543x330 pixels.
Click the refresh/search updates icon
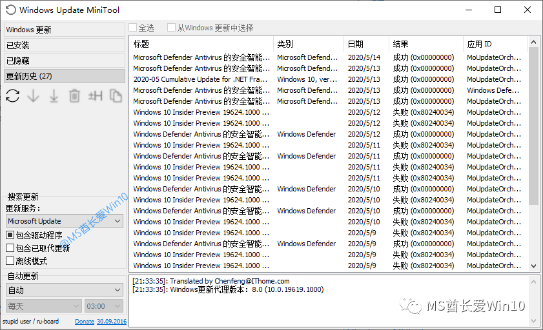pyautogui.click(x=12, y=96)
